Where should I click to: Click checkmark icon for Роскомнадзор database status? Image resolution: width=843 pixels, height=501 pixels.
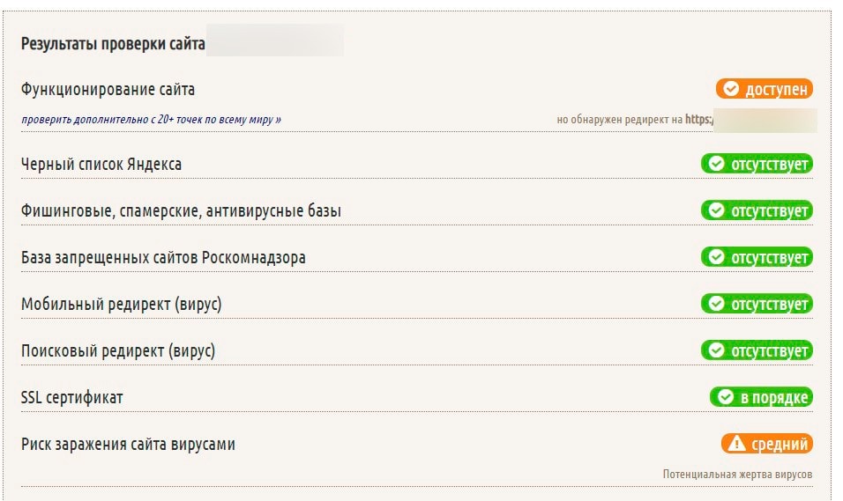pyautogui.click(x=717, y=258)
